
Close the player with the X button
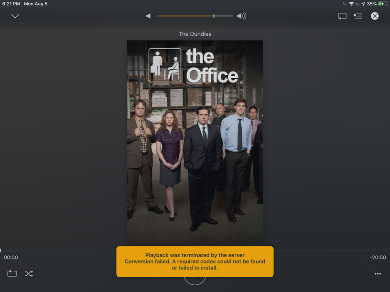coord(375,16)
